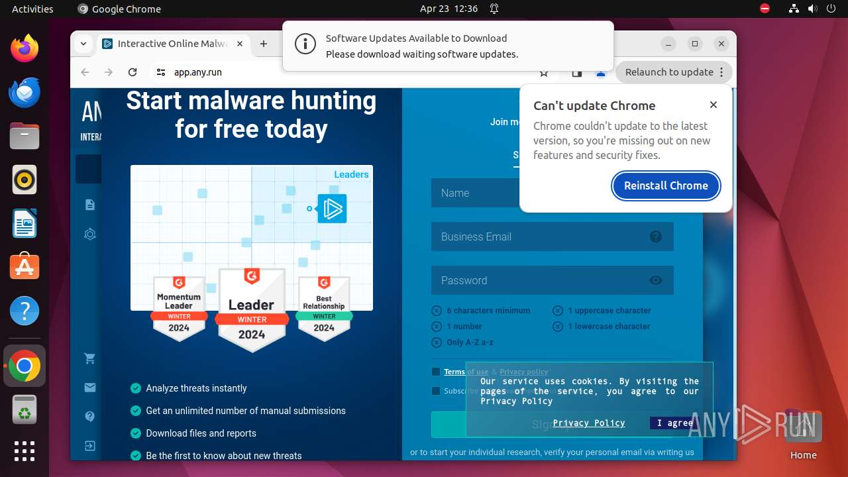Open Activities overview
Image resolution: width=848 pixels, height=477 pixels.
click(x=32, y=9)
